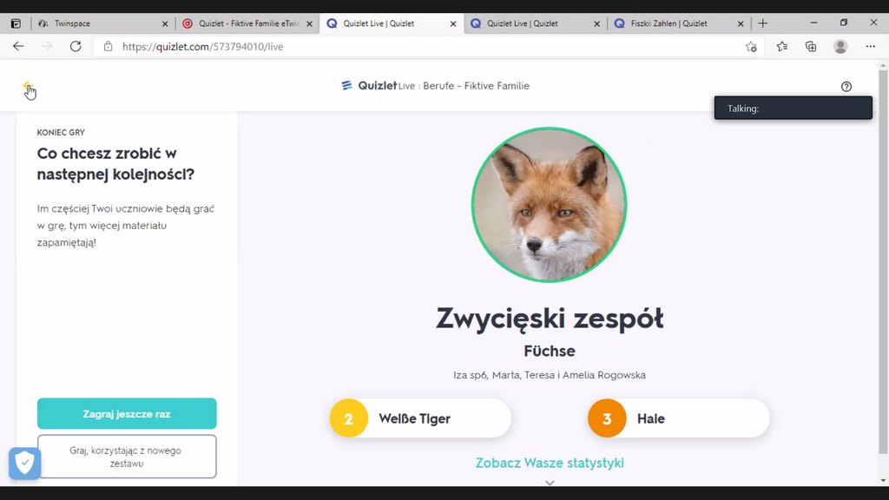Click Graj, korzystając z nowego zestawu
Screen dimensions: 889x500
[x=127, y=457]
